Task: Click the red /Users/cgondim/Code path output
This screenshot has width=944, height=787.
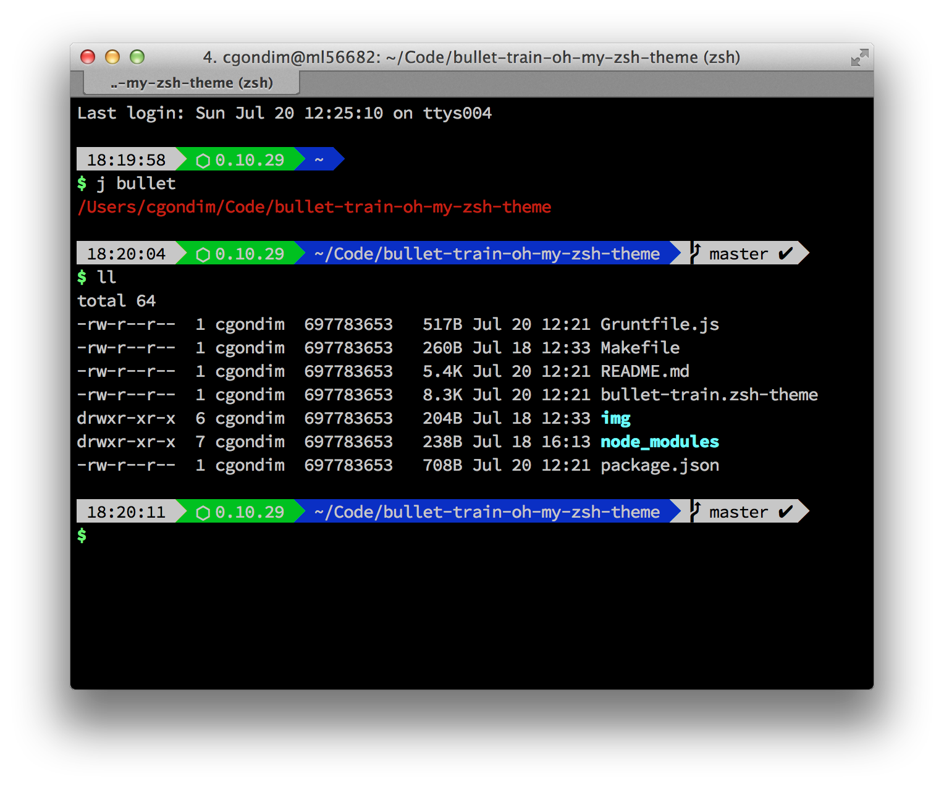Action: [314, 207]
